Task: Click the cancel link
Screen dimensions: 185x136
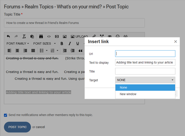Action: tap(40, 127)
